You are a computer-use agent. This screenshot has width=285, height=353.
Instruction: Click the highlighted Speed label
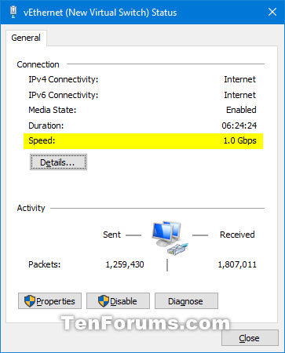pos(42,140)
